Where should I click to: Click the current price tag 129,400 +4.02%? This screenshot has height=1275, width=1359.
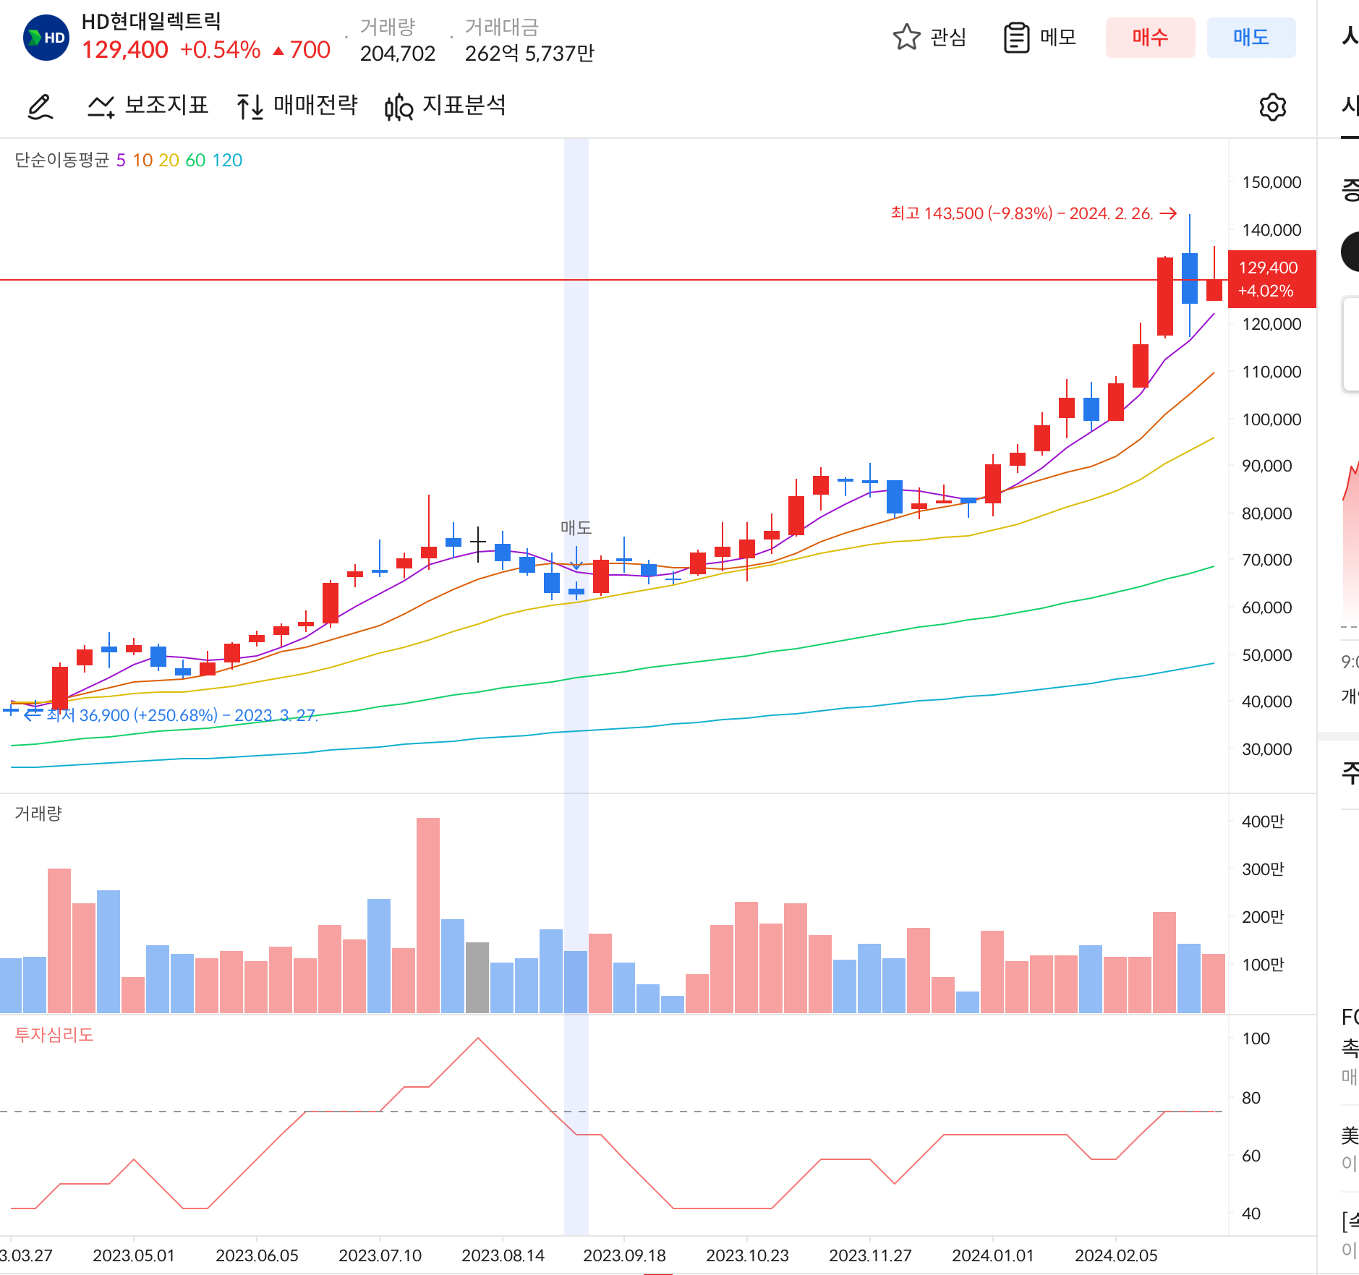click(x=1271, y=279)
